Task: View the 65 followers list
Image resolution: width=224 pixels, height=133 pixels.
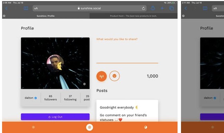Action: point(50,98)
